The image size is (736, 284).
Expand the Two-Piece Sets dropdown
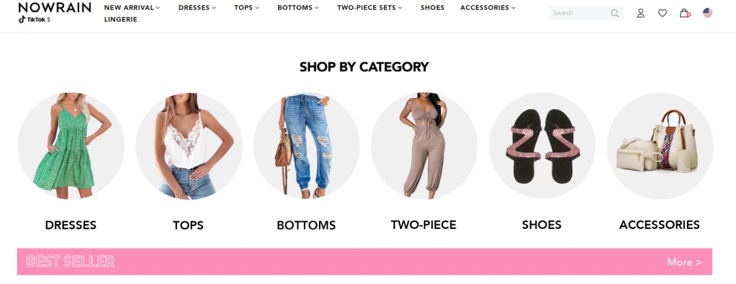pos(369,7)
